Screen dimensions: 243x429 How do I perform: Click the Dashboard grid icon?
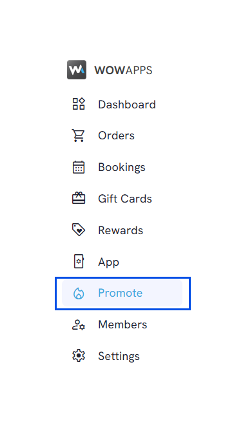(79, 104)
